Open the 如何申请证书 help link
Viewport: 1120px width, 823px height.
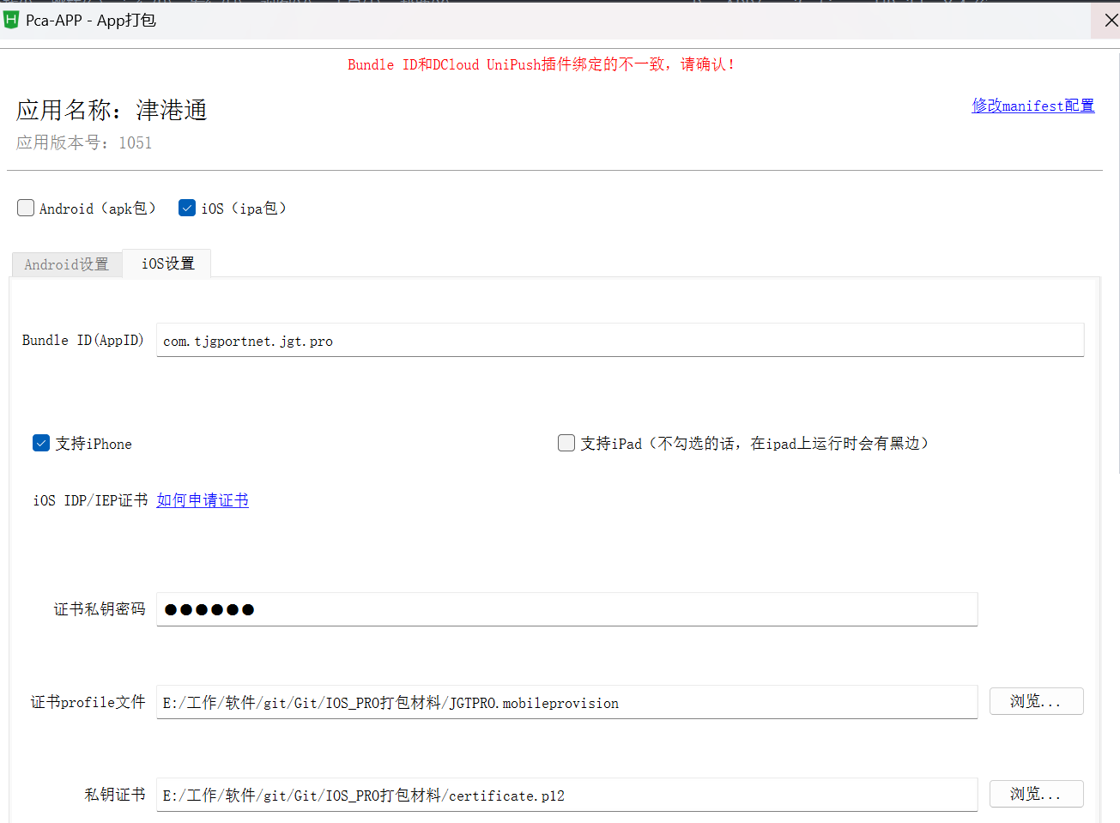click(x=203, y=500)
